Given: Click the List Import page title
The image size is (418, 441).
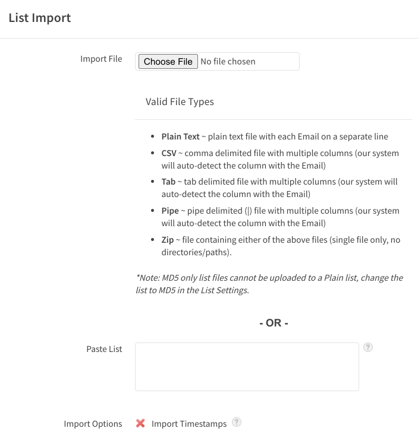Looking at the screenshot, I should (x=40, y=18).
